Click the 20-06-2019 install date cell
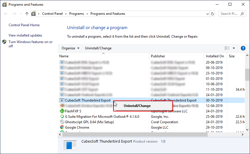Screen dimensions: 250x154 214,62
